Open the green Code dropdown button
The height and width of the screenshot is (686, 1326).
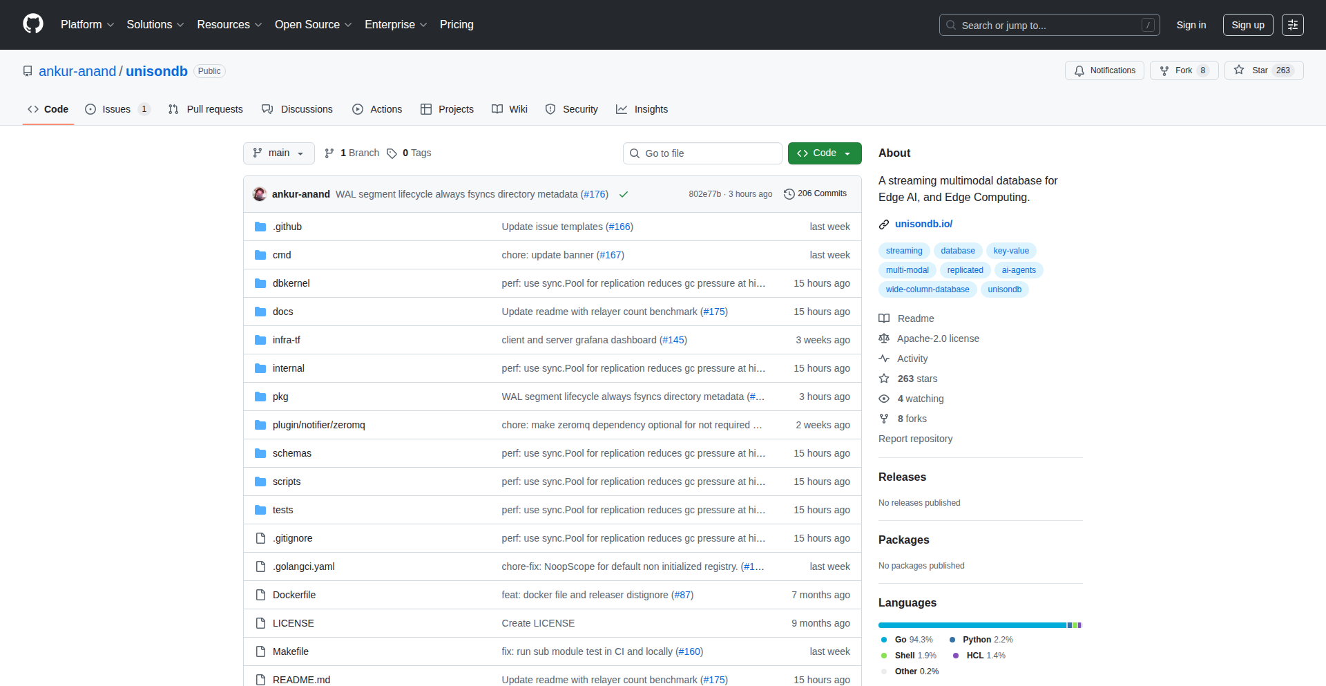pyautogui.click(x=824, y=153)
